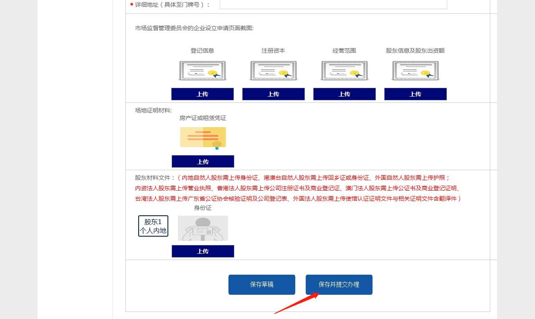The height and width of the screenshot is (319, 535).
Task: Click the 股东材料文件 label
Action: [155, 178]
